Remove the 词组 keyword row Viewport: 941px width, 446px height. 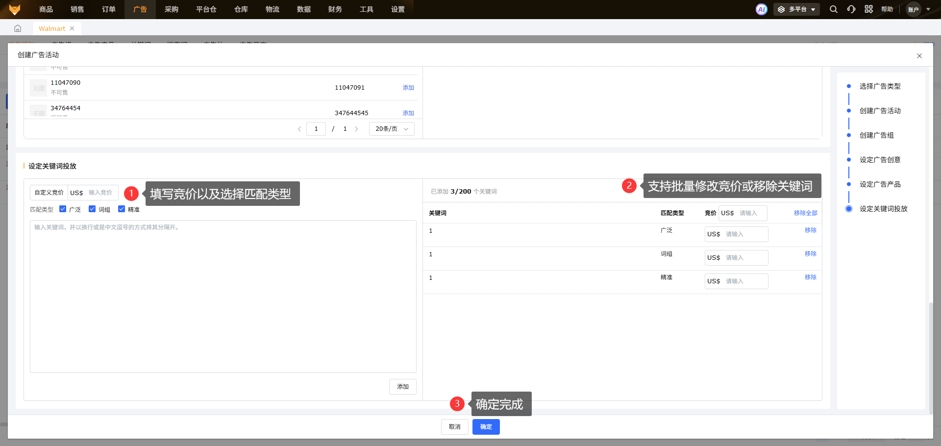click(811, 254)
